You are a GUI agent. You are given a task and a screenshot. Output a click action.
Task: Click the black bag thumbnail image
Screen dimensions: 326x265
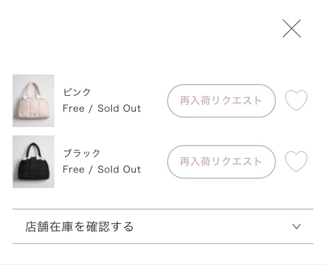point(33,162)
